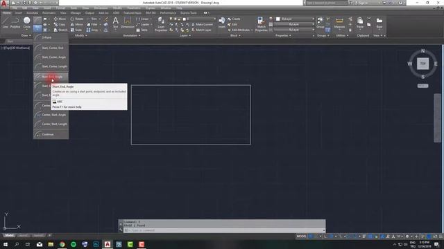Open the Insert block tool
444x249 pixels.
(222, 23)
